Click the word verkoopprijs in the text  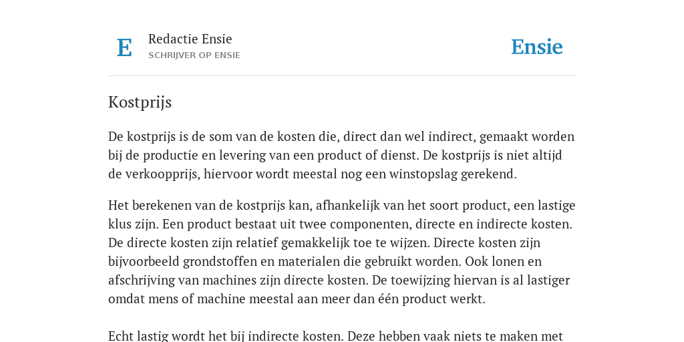coord(163,174)
